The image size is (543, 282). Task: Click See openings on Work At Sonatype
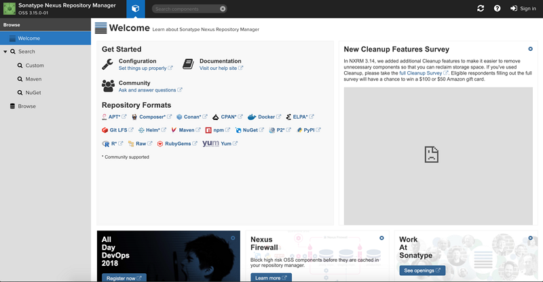point(422,270)
